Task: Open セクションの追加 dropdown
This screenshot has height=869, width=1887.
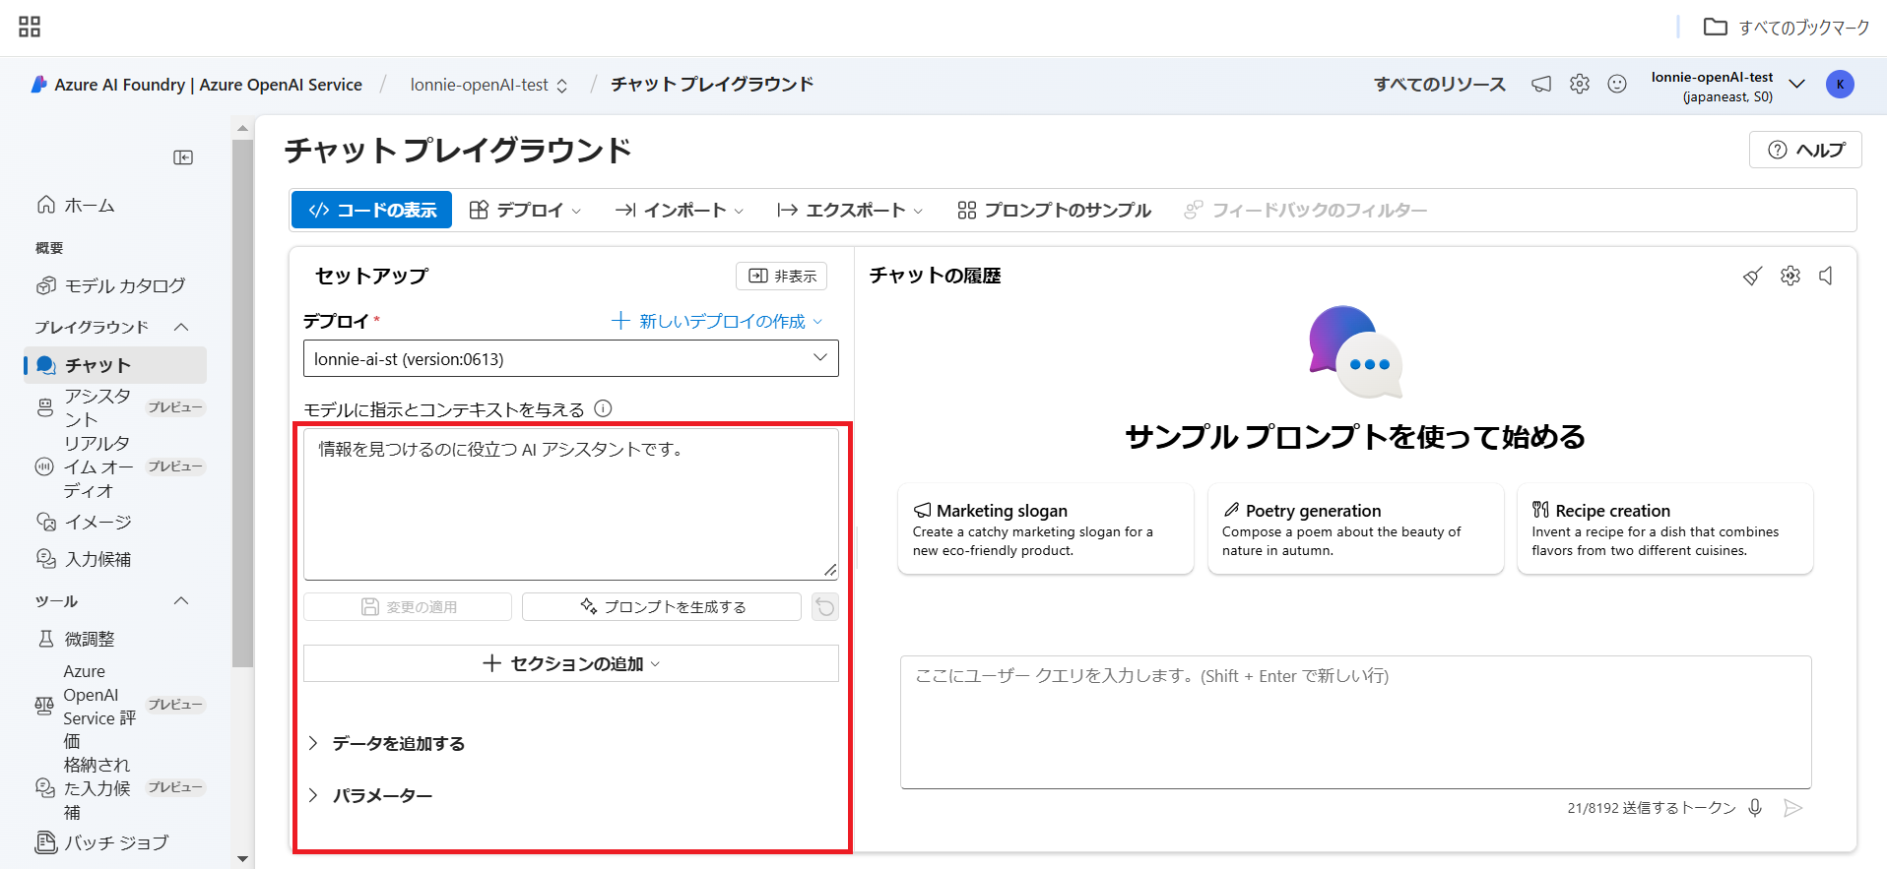Action: [571, 663]
